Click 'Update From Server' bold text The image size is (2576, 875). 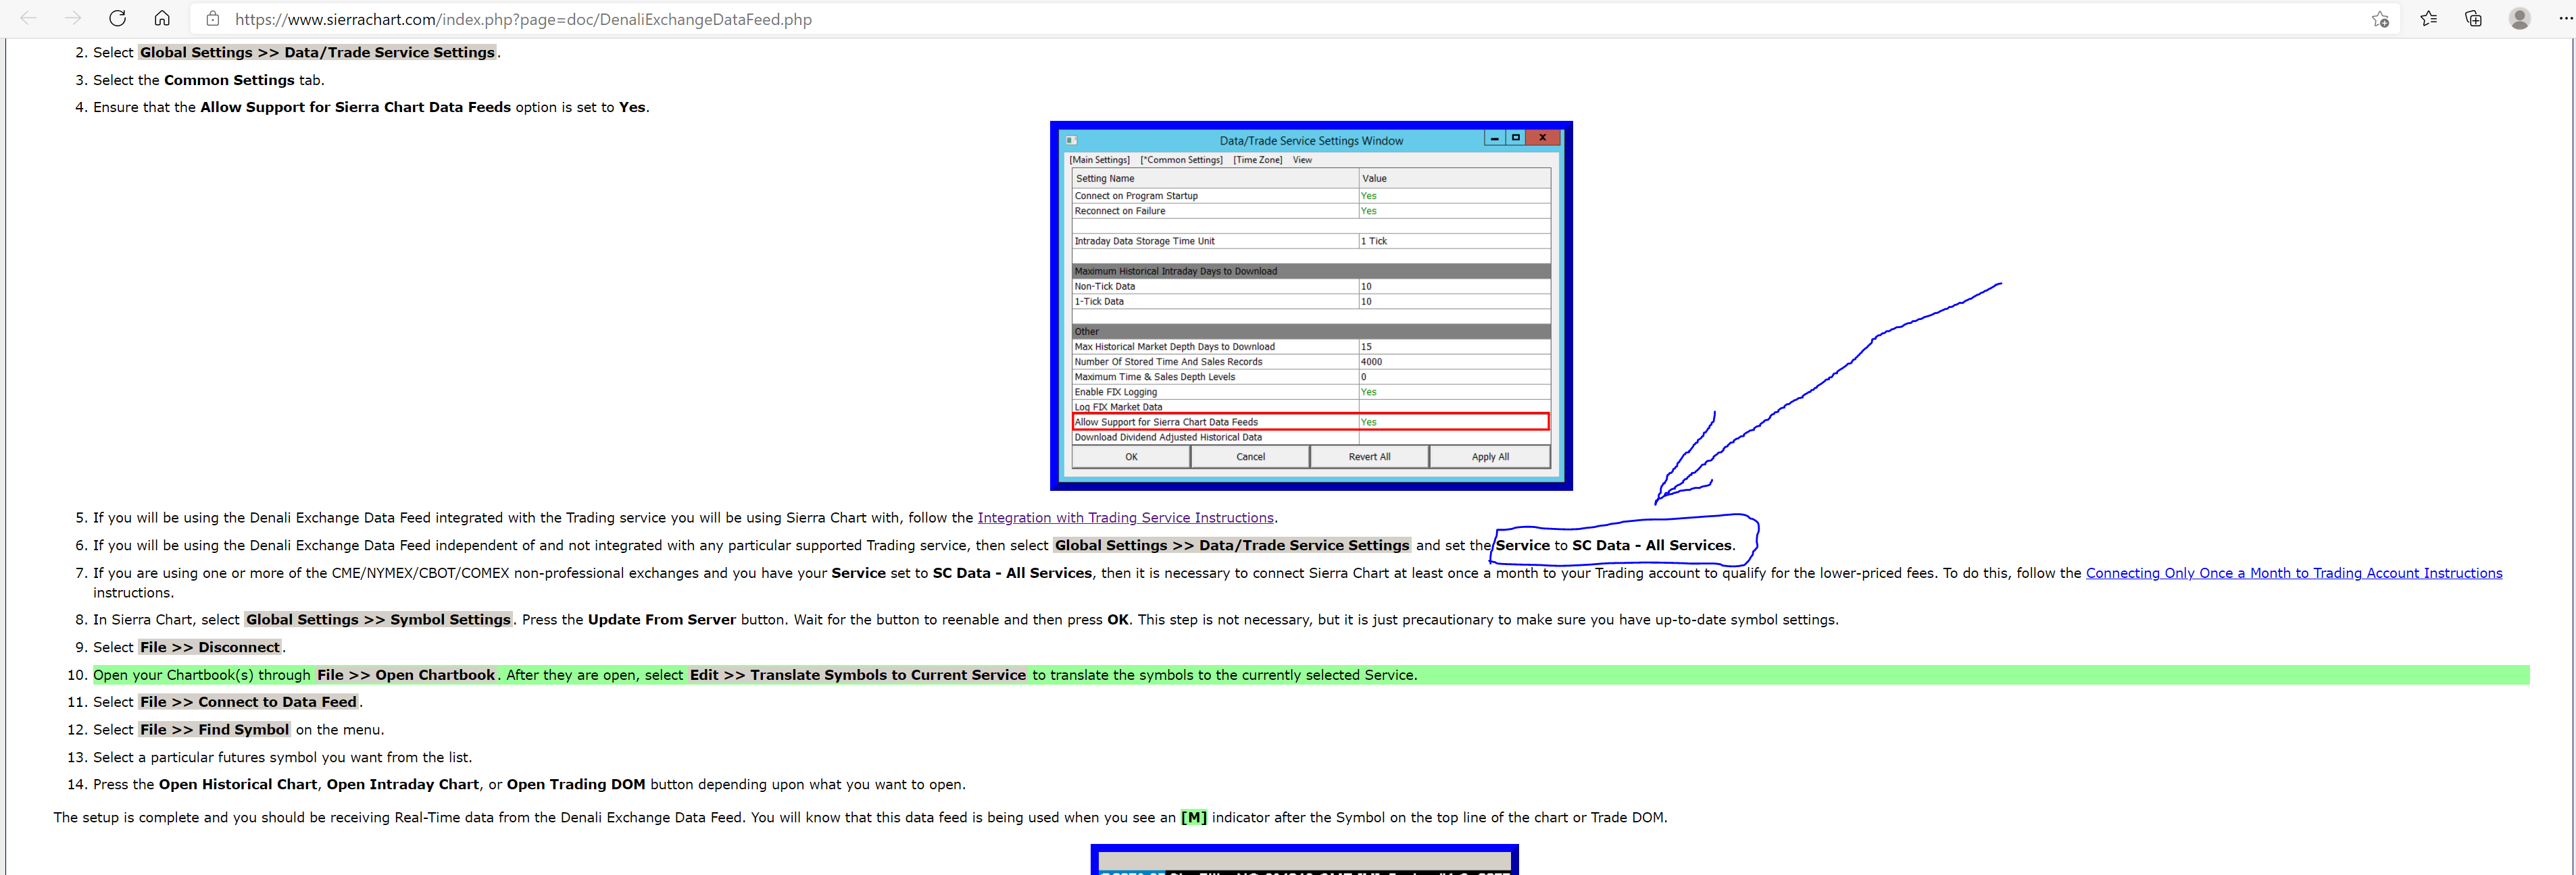point(662,619)
